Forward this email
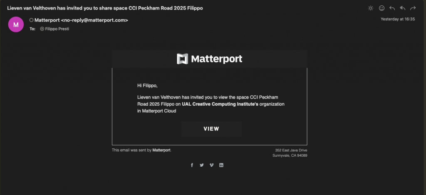The height and width of the screenshot is (195, 426). (413, 8)
